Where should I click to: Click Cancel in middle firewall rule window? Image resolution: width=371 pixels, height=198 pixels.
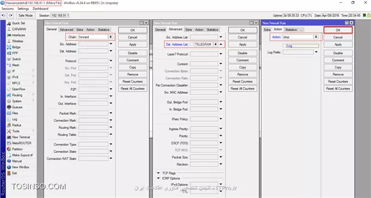click(x=242, y=37)
